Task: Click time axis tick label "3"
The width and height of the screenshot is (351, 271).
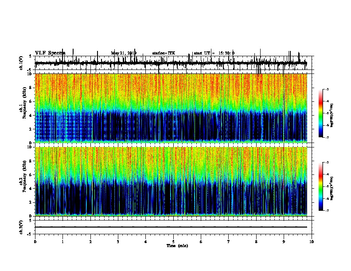Action: (x=118, y=242)
